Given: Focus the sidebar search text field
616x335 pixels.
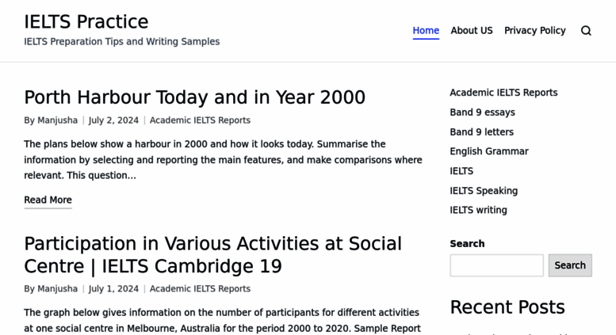Looking at the screenshot, I should (x=496, y=265).
